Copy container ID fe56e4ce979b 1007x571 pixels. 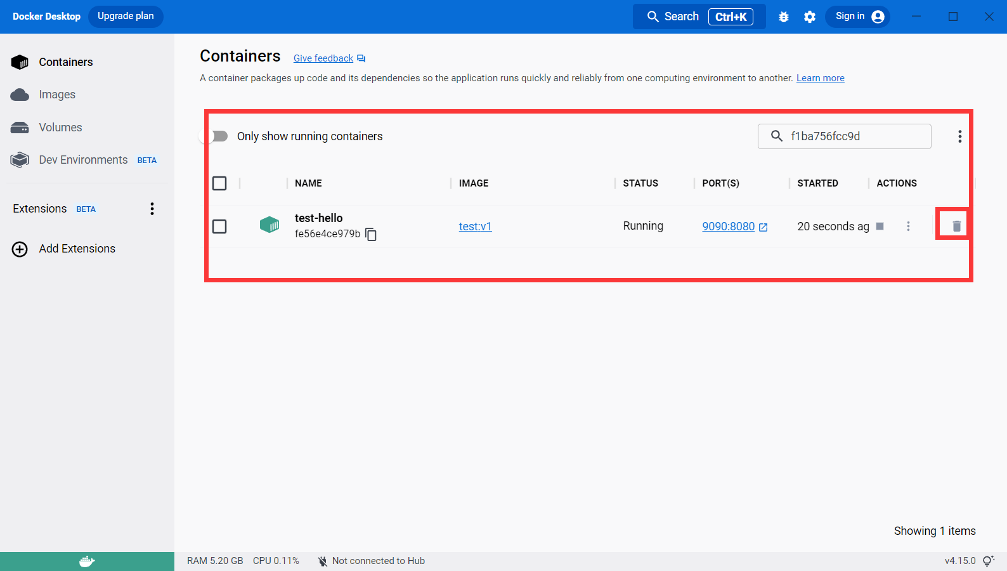pyautogui.click(x=371, y=235)
